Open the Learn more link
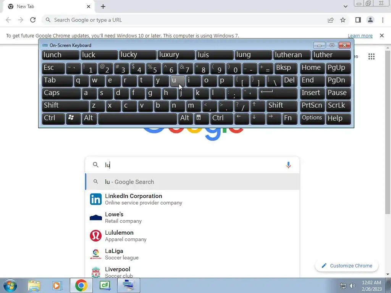391x293 pixels. coord(360,35)
